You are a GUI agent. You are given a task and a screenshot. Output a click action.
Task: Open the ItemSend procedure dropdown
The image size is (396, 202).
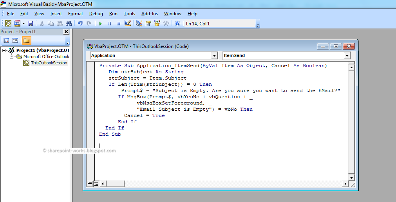pos(347,56)
